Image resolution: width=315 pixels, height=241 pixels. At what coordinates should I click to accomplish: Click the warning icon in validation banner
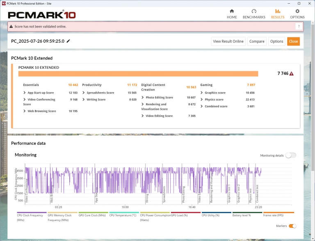tap(11, 27)
